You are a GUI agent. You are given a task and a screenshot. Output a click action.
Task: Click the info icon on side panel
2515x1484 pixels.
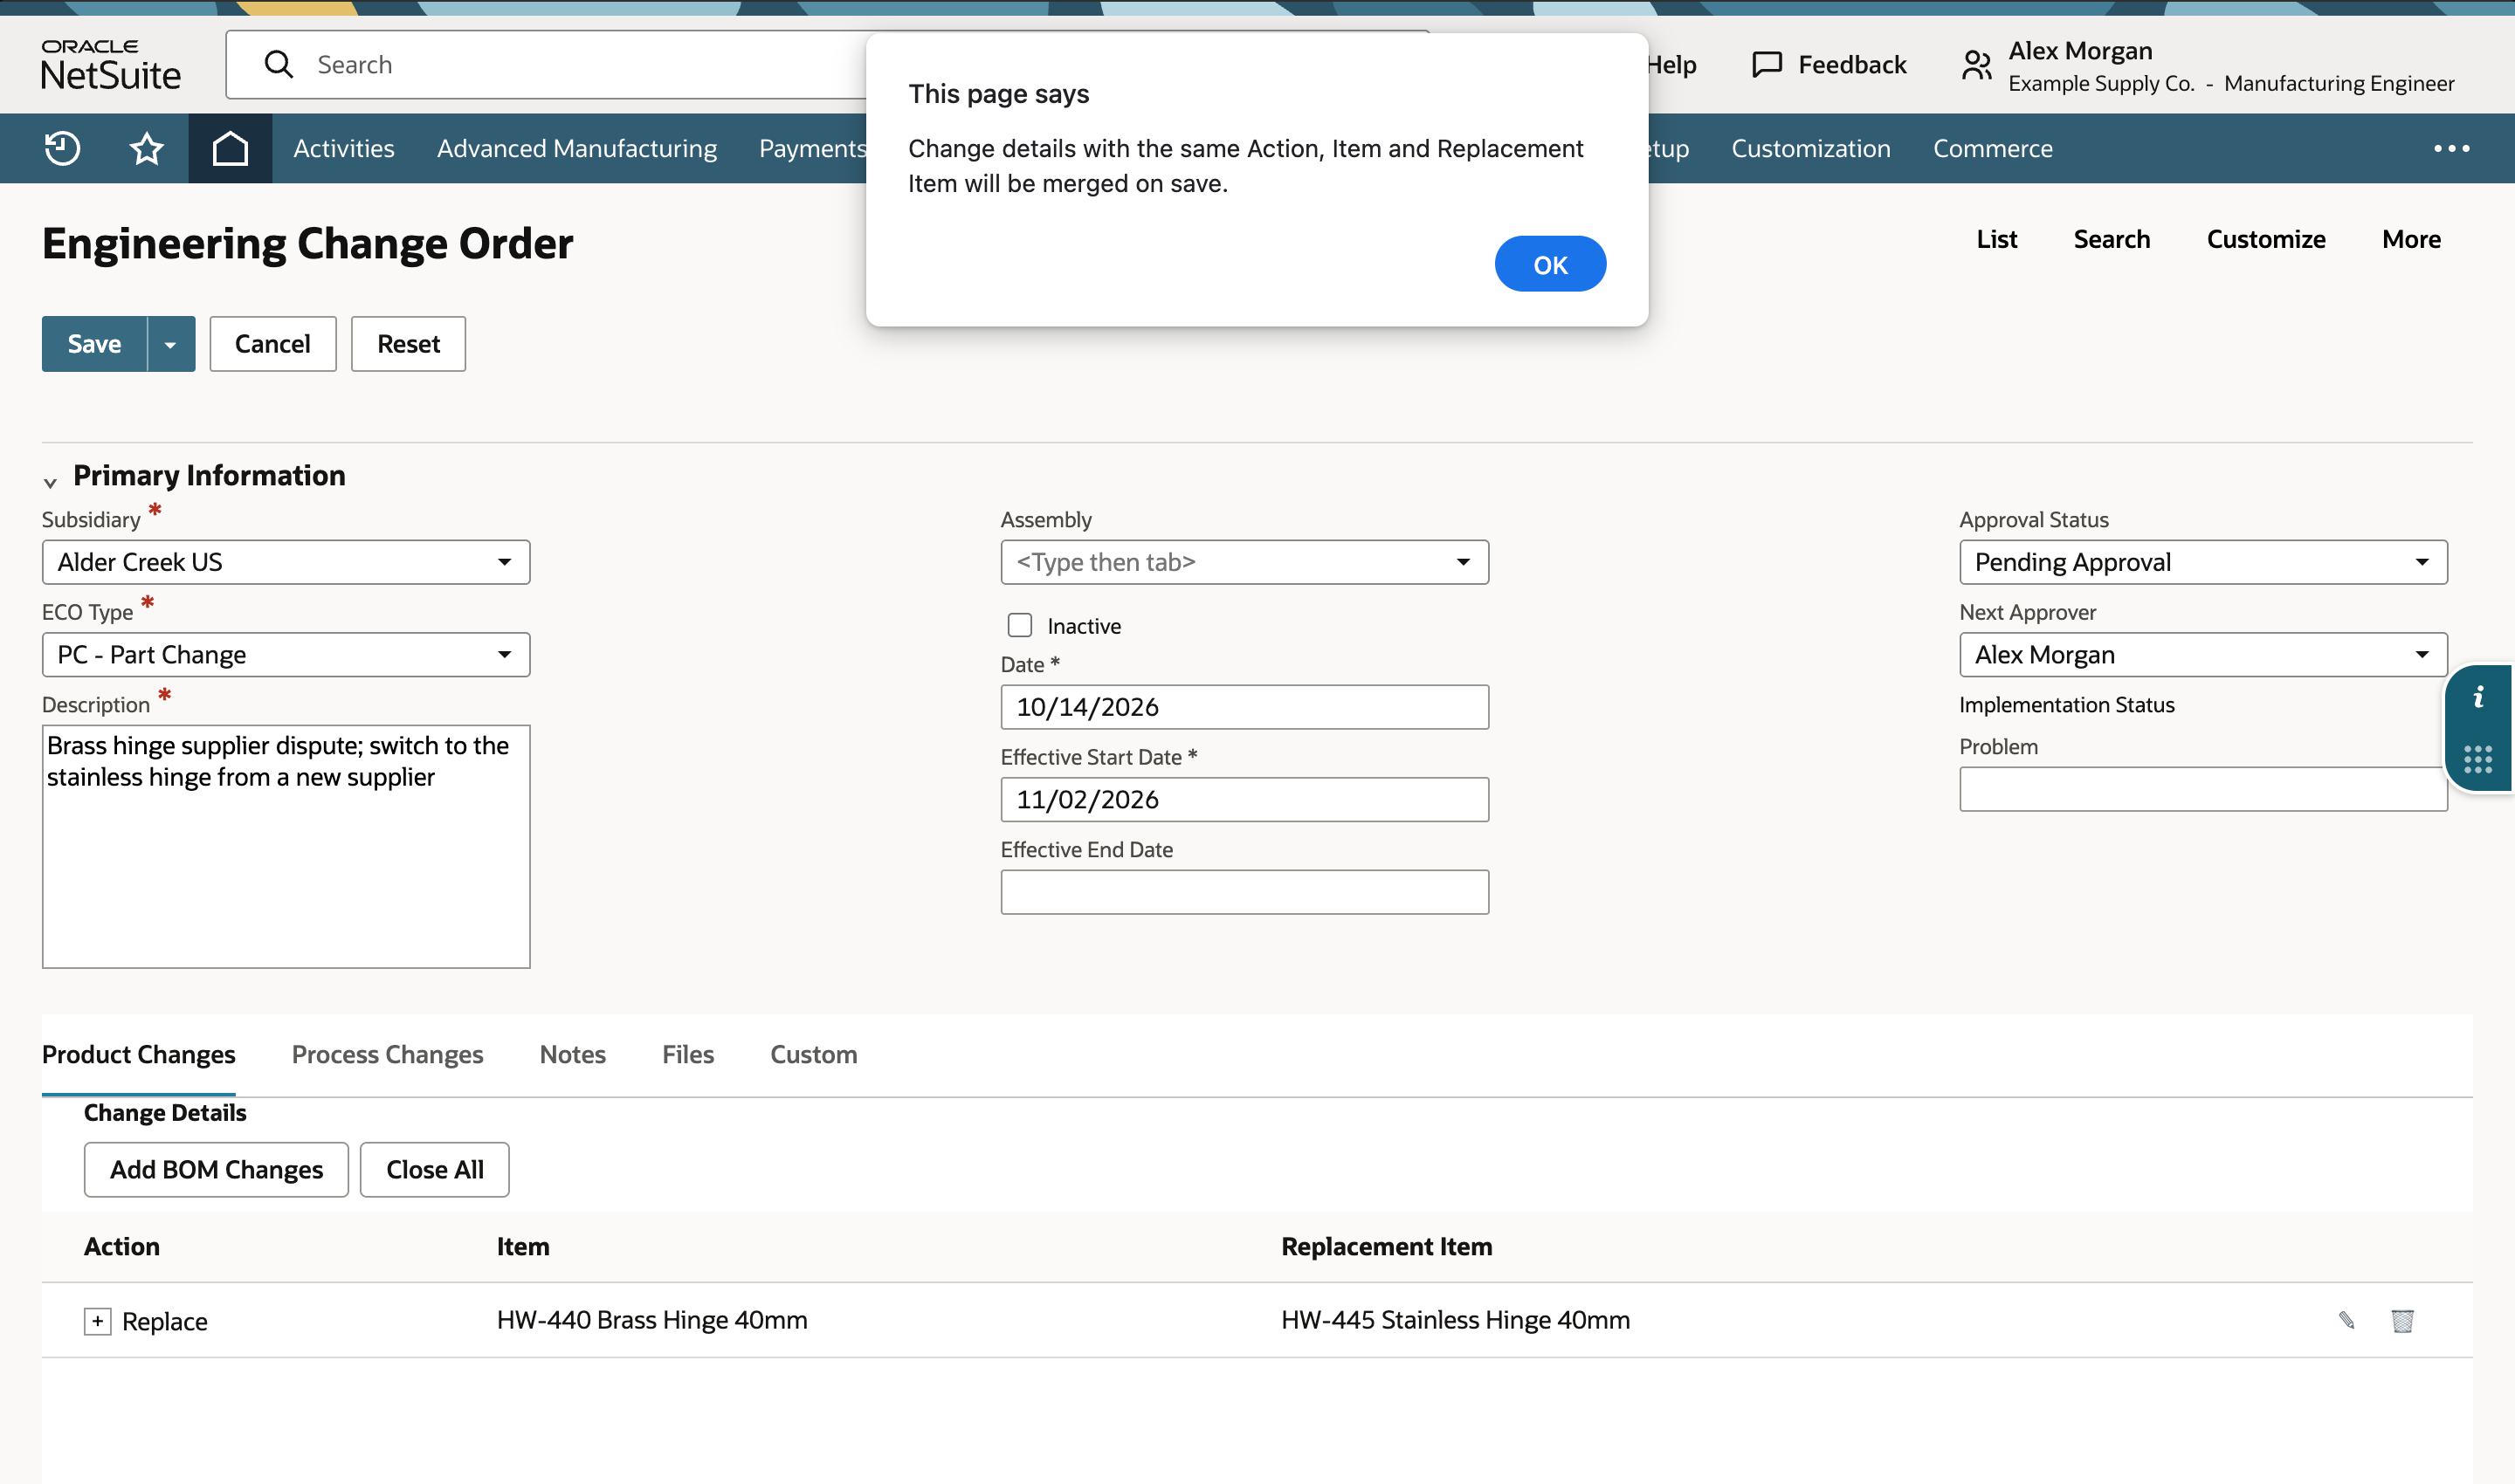(2478, 697)
